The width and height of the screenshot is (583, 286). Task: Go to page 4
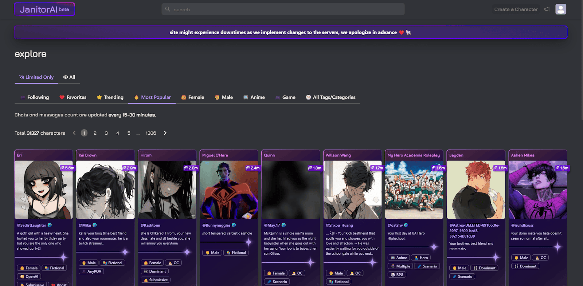coord(118,133)
